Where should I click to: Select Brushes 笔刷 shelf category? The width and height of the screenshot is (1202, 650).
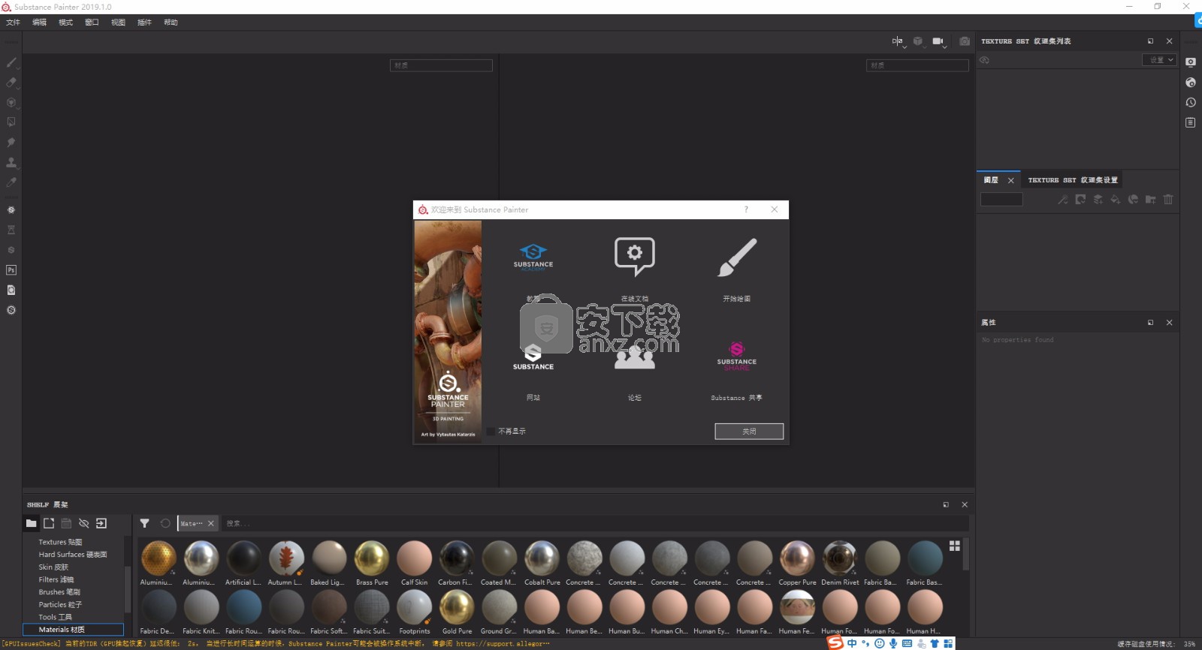(59, 592)
